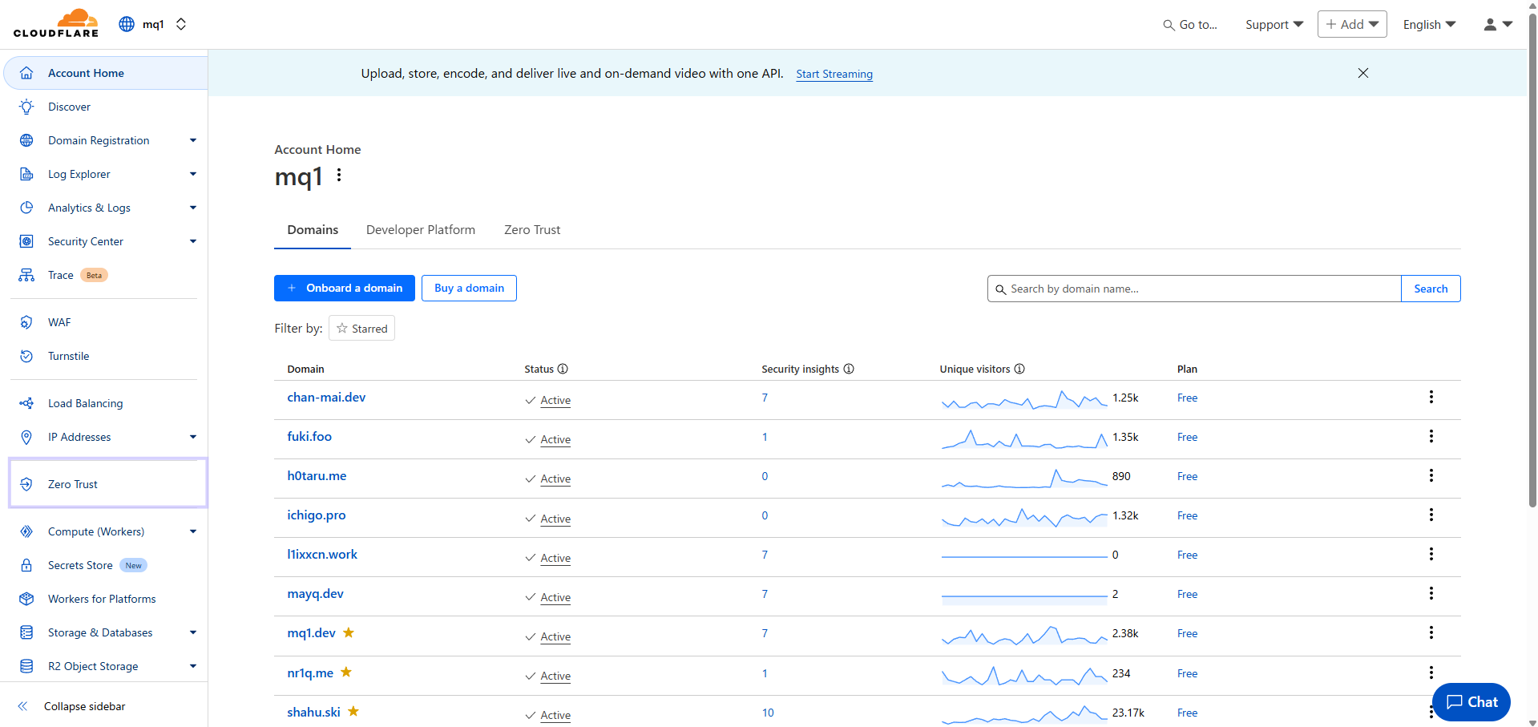The width and height of the screenshot is (1538, 727).
Task: Click the Analytics & Logs chart icon
Action: pos(26,208)
